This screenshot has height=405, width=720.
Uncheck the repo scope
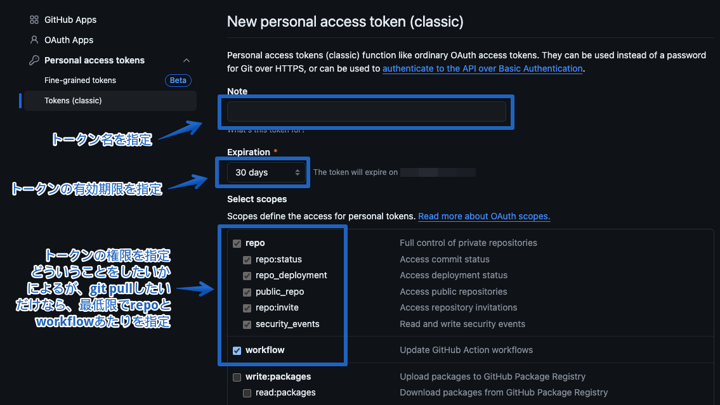[x=237, y=243]
